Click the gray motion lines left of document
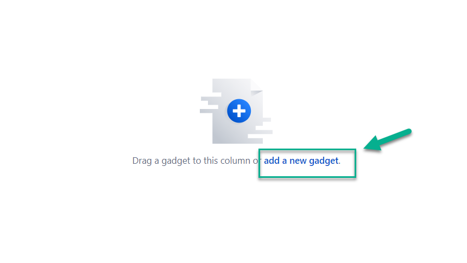The image size is (467, 263). point(211,105)
